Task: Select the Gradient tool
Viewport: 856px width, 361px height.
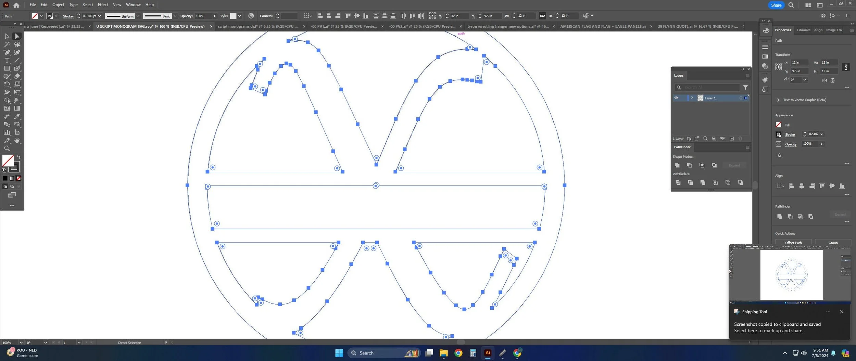Action: [17, 108]
